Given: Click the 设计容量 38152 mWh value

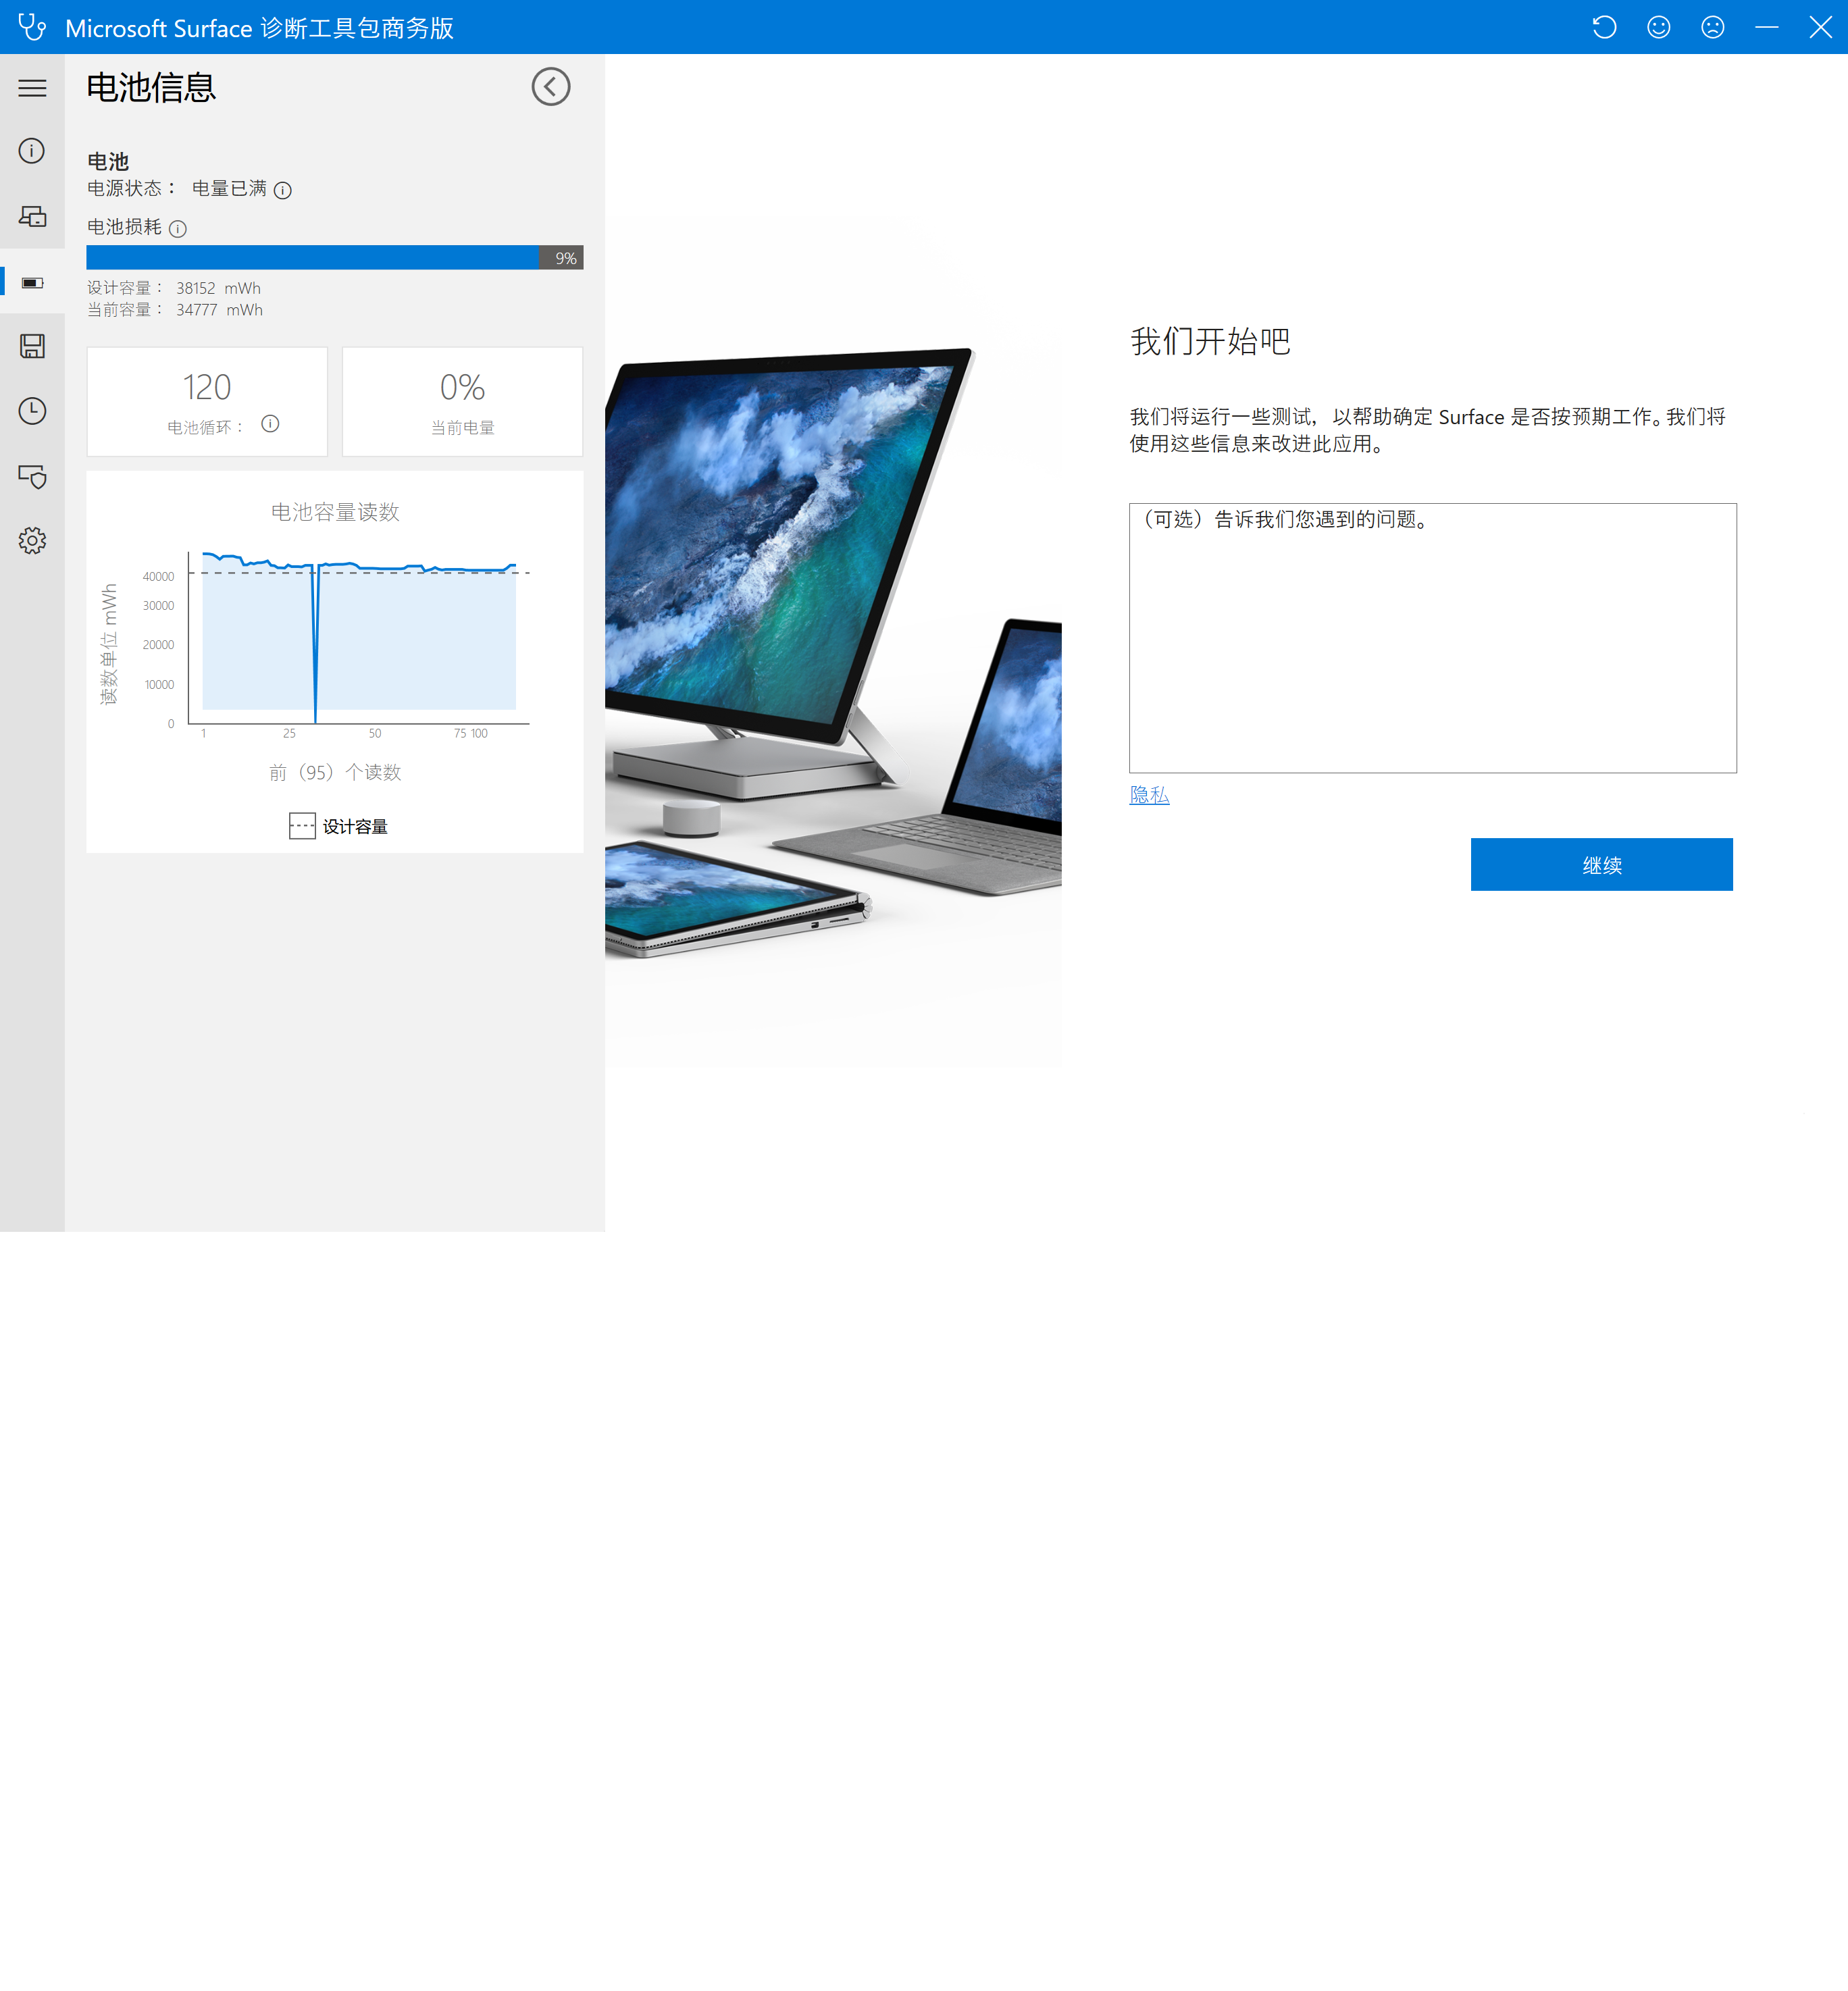Looking at the screenshot, I should (218, 288).
